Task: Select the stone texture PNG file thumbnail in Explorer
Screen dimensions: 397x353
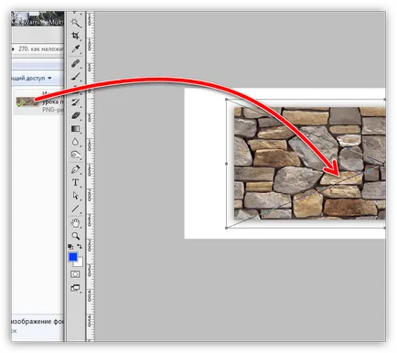Action: pos(27,102)
